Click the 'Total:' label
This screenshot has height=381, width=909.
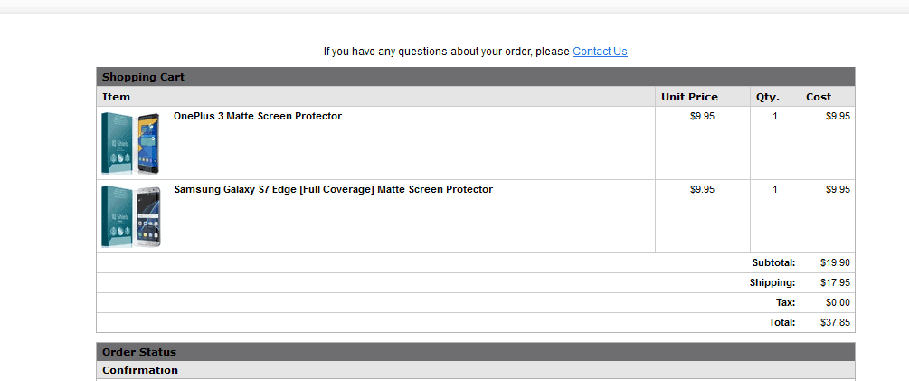(x=782, y=322)
